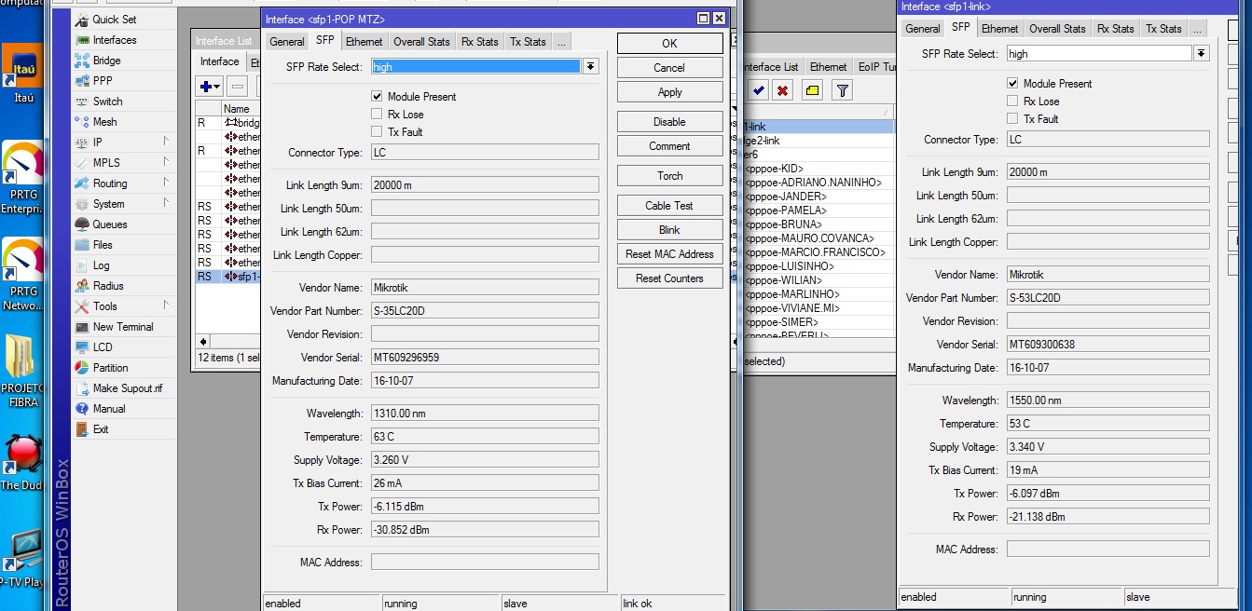1252x611 pixels.
Task: Click the Apply button
Action: click(x=669, y=92)
